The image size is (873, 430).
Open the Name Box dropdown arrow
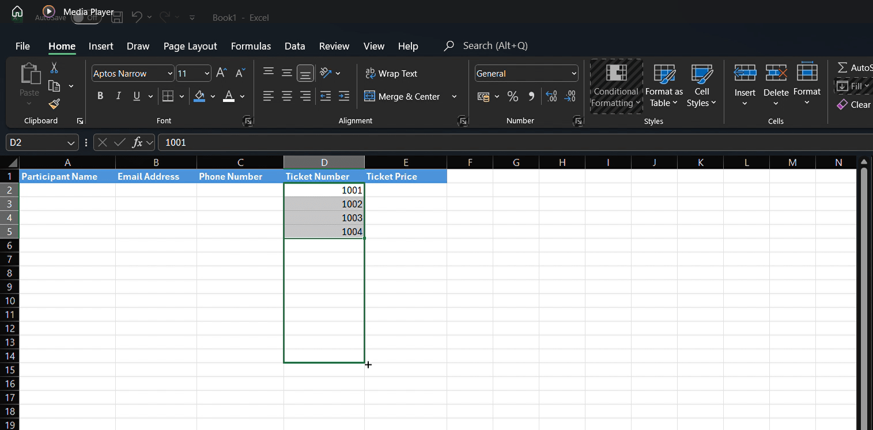point(71,143)
